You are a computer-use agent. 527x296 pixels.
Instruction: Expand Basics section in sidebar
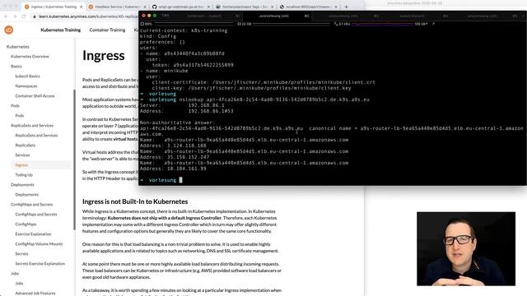pyautogui.click(x=16, y=66)
